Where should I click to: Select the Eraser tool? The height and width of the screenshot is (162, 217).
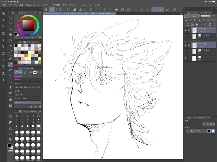pyautogui.click(x=10, y=87)
